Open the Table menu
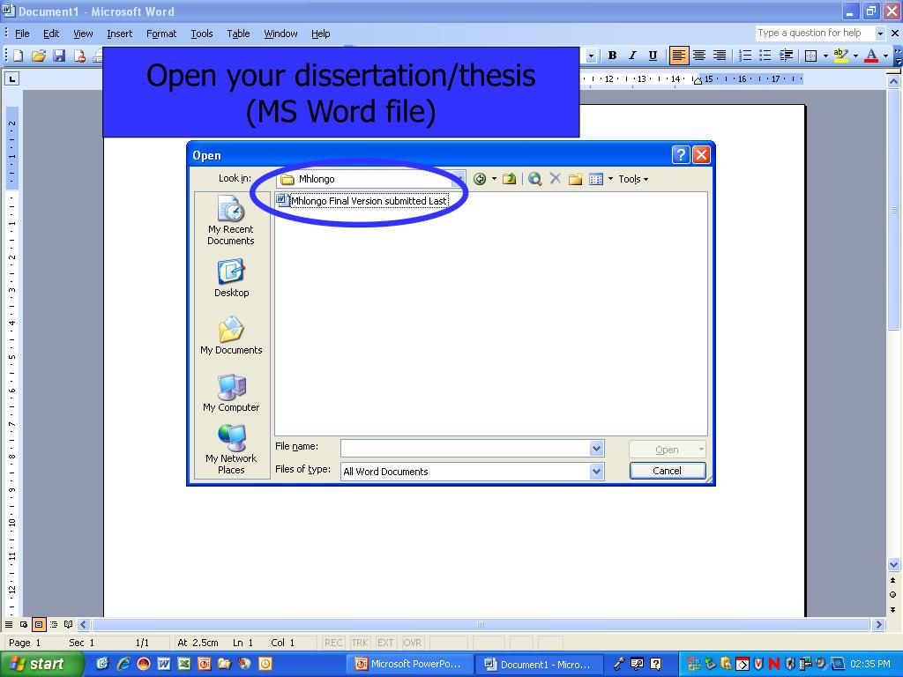The width and height of the screenshot is (903, 677). tap(238, 33)
